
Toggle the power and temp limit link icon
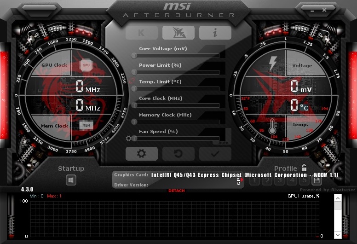[x=131, y=81]
